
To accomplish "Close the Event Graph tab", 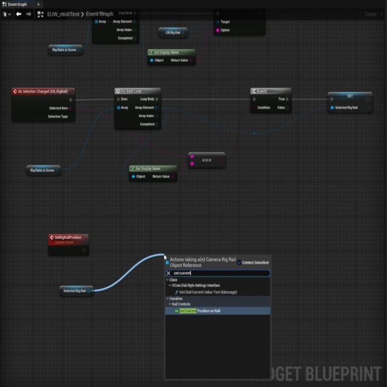I will (x=38, y=4).
